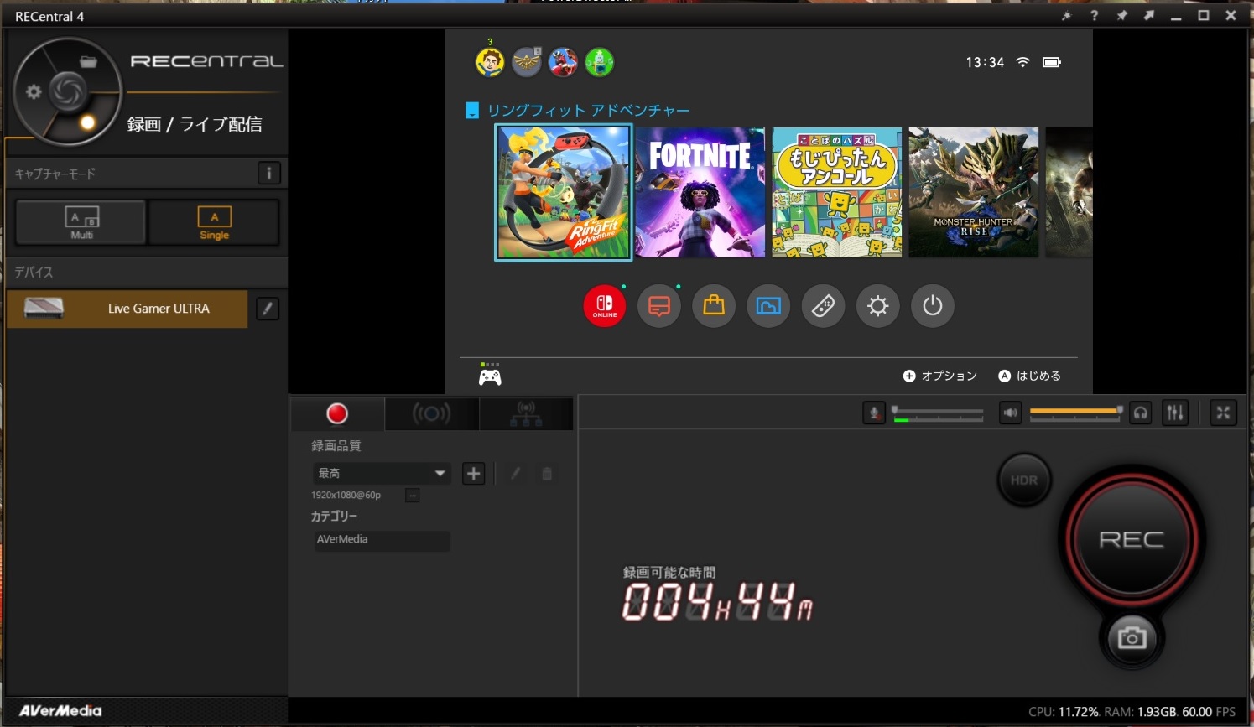
Task: Open the Switch News icon
Action: 659,306
